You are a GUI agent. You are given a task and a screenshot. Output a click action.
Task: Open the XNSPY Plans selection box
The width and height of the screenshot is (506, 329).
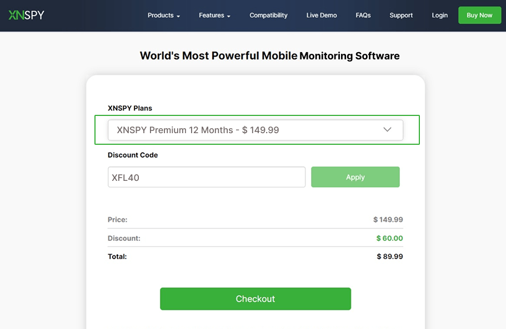pyautogui.click(x=255, y=130)
